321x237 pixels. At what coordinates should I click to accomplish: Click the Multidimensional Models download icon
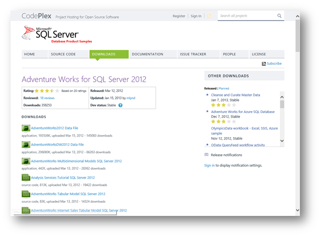point(26,161)
